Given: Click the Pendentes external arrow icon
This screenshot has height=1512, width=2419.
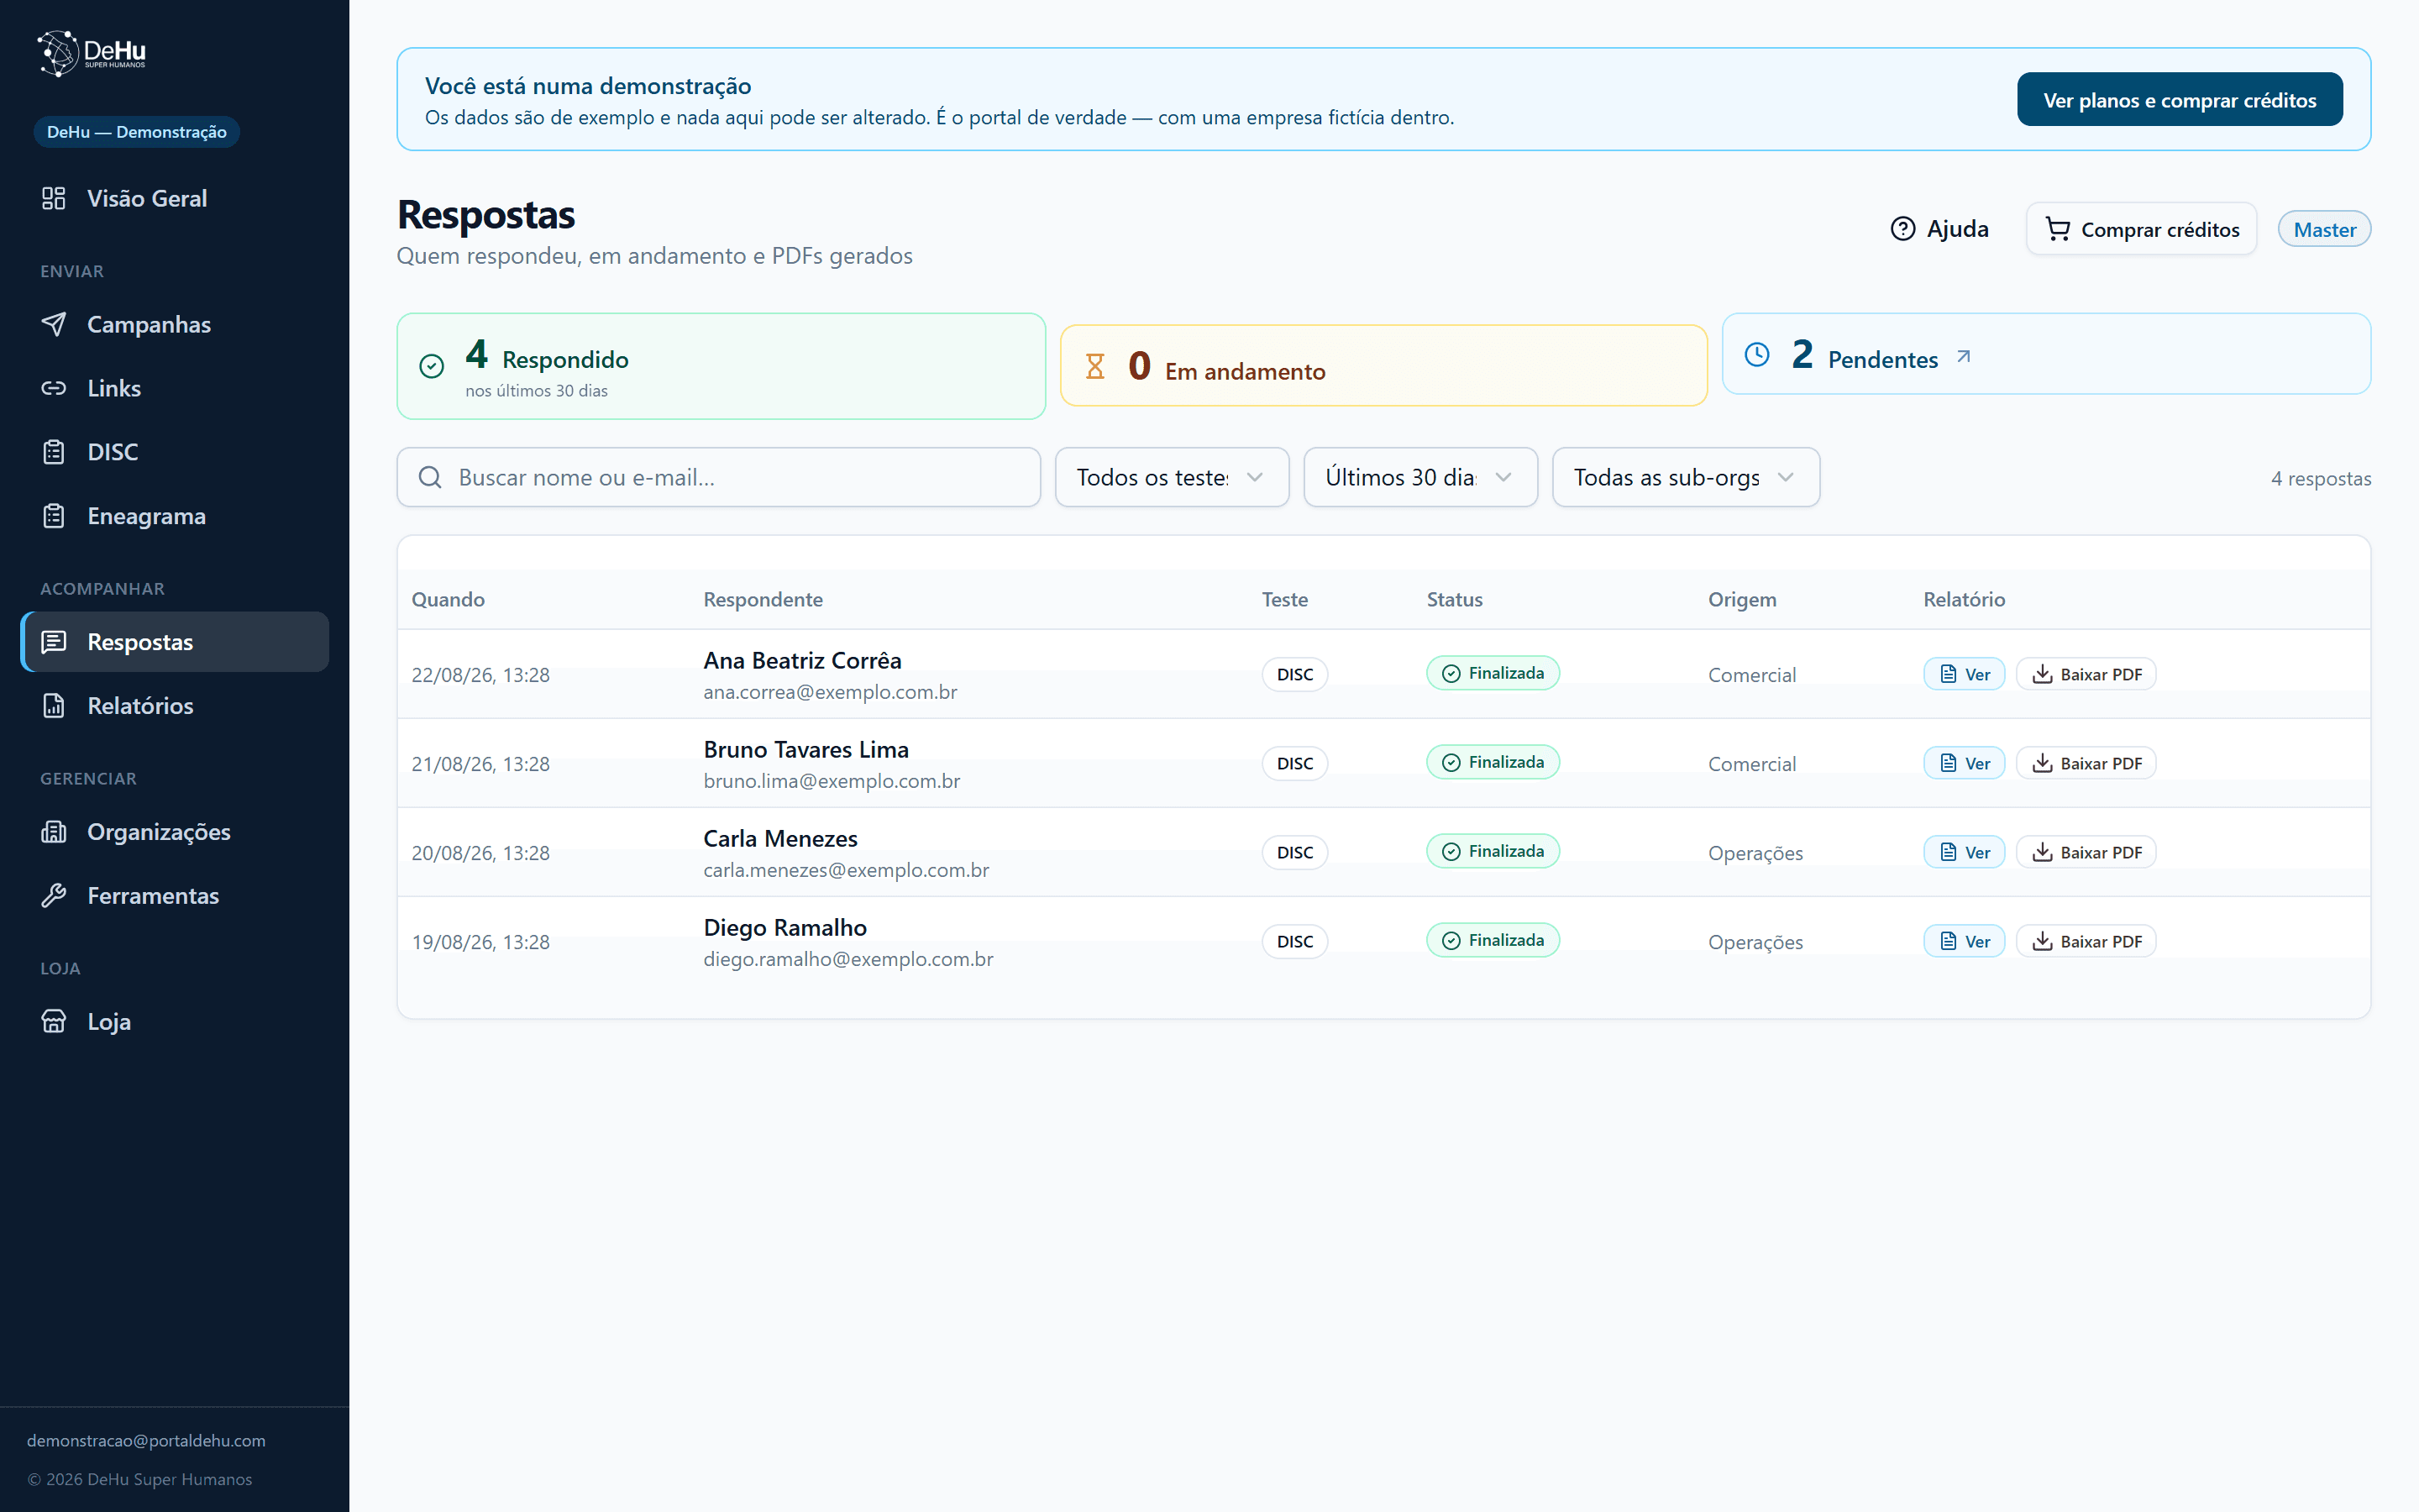Looking at the screenshot, I should tap(1963, 356).
